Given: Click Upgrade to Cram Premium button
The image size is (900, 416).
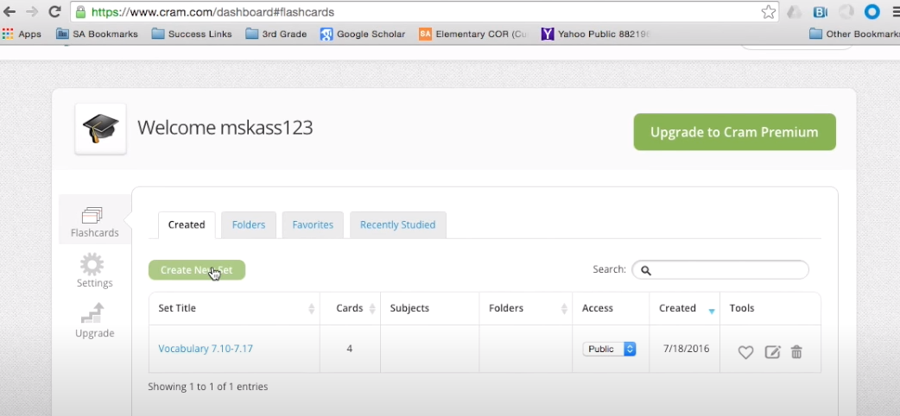Looking at the screenshot, I should point(735,132).
